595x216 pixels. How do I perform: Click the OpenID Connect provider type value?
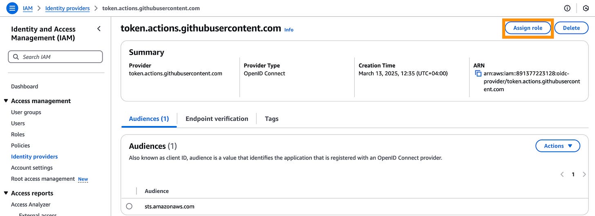[264, 74]
